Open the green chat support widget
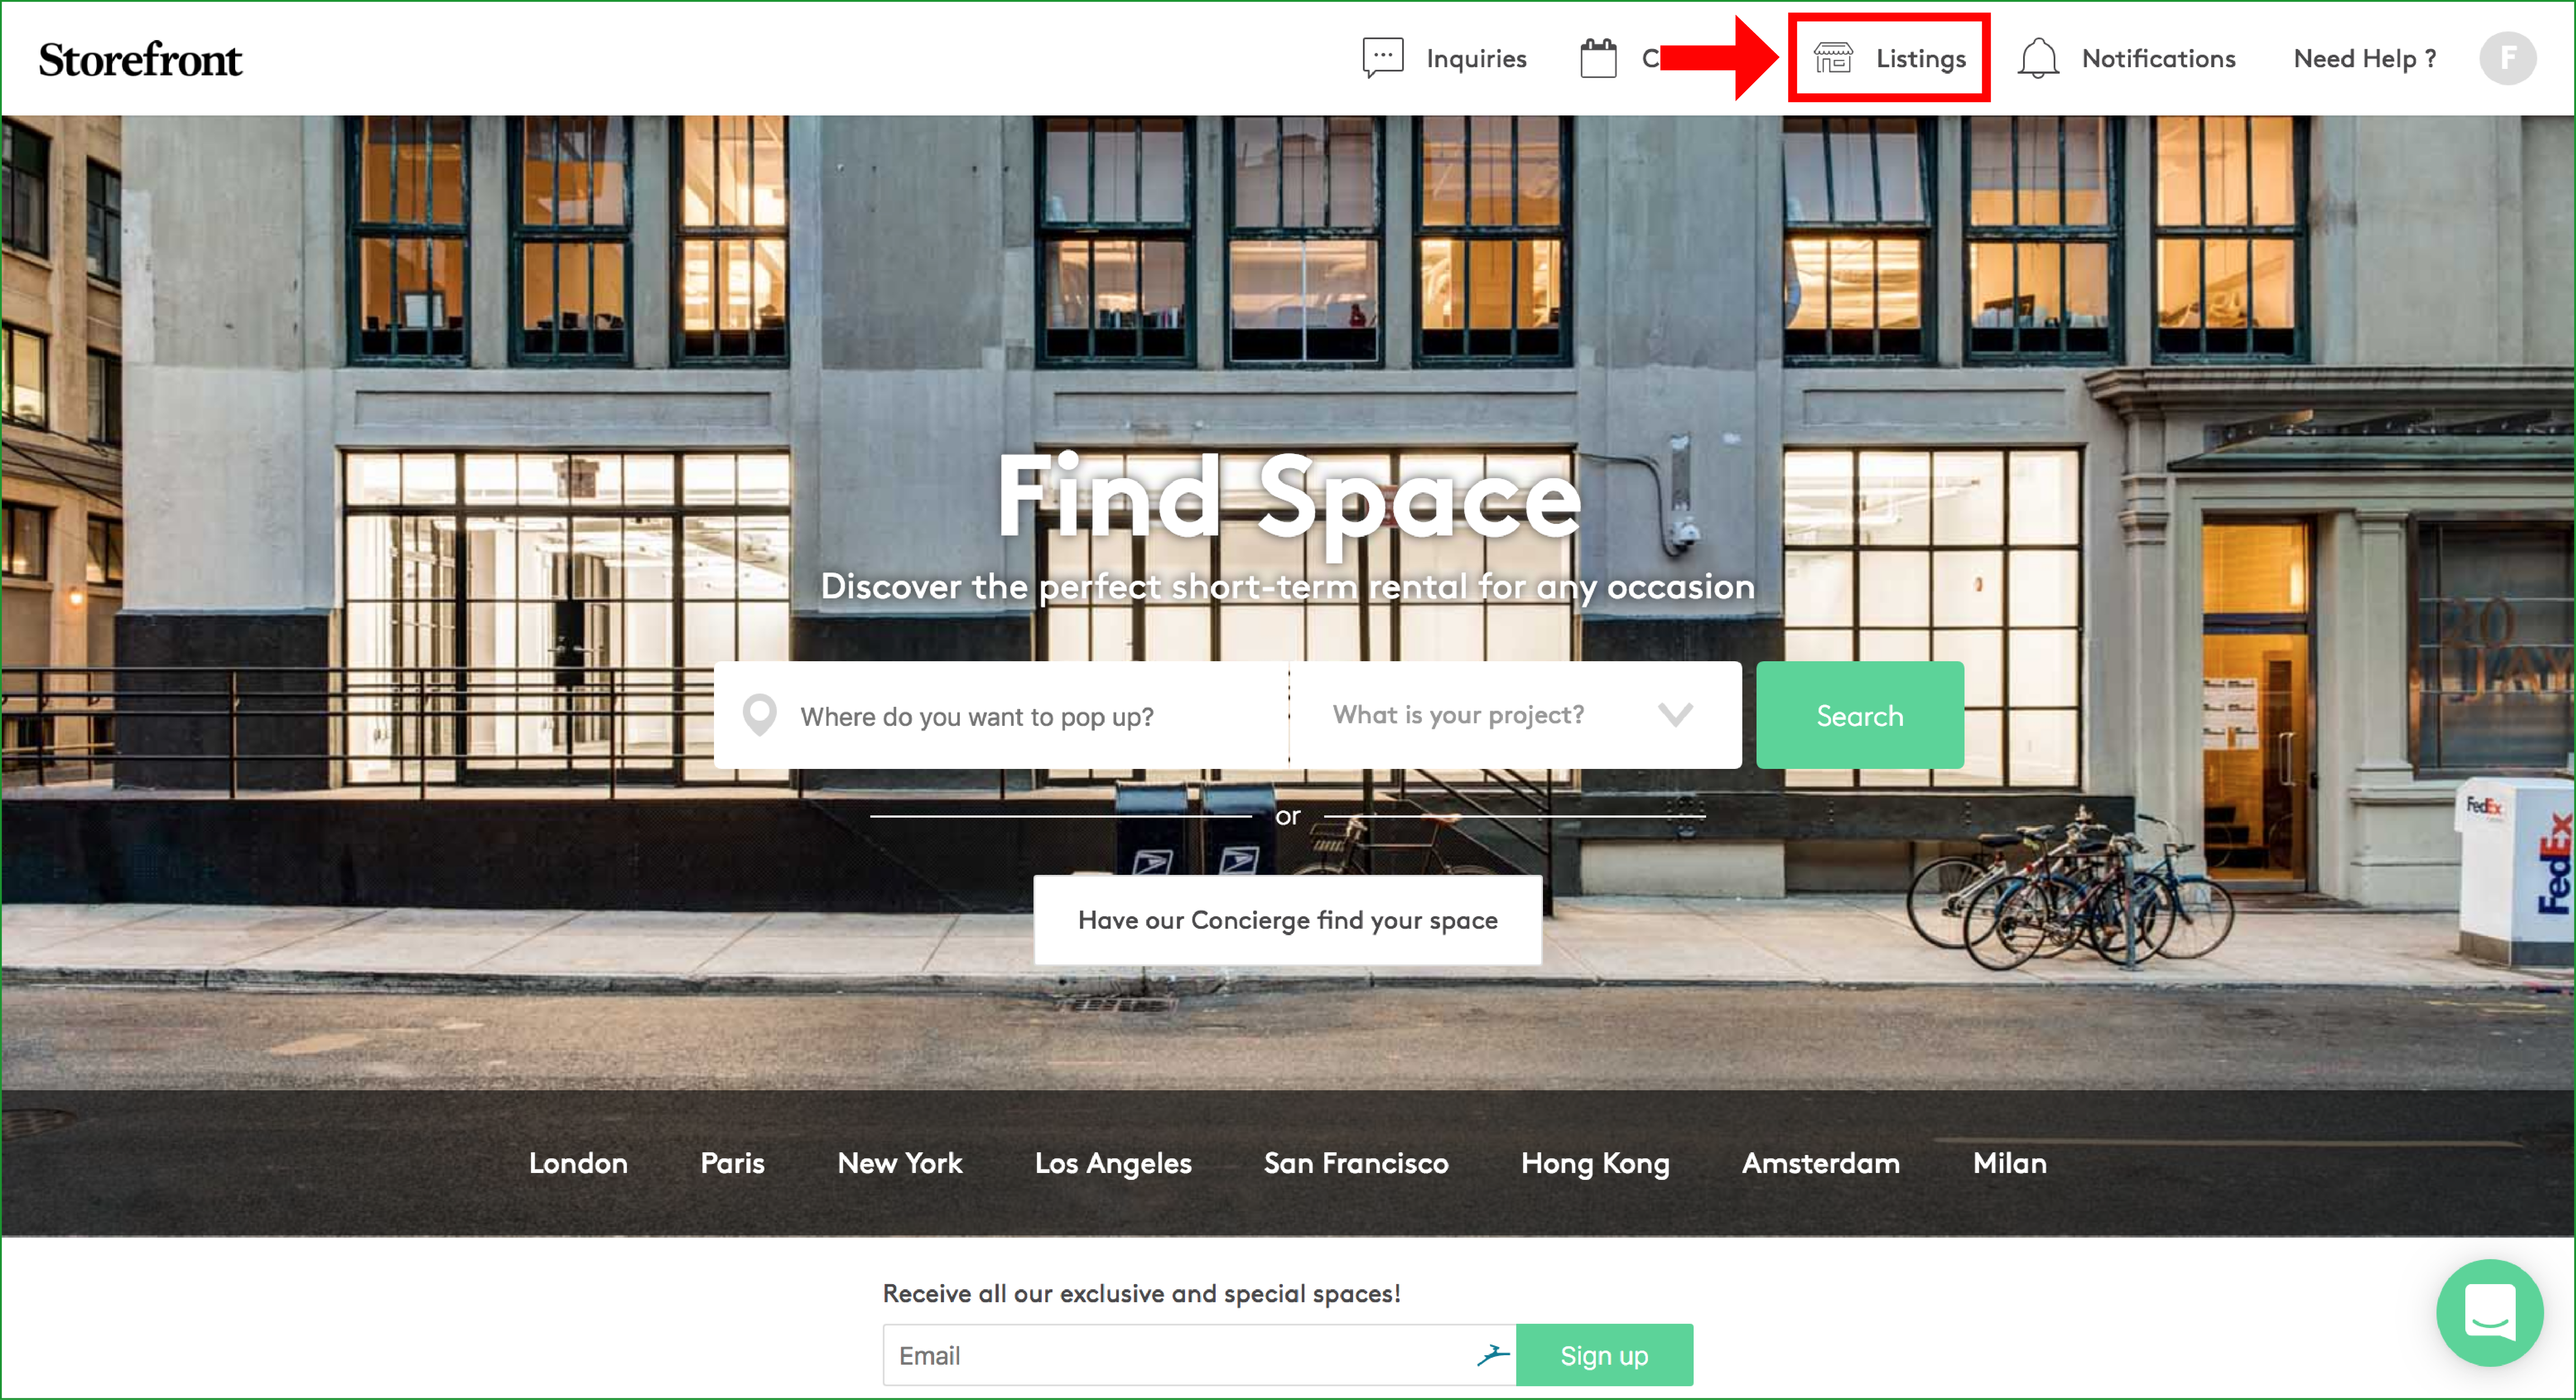2576x1400 pixels. (2489, 1312)
